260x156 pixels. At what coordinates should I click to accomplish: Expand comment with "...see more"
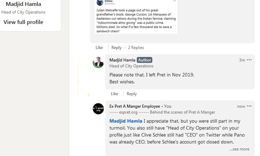click(239, 149)
